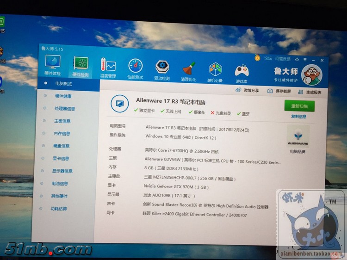Image resolution: width=347 pixels, height=260 pixels.
Task: Click 复制信息 copy info link
Action: 298,117
